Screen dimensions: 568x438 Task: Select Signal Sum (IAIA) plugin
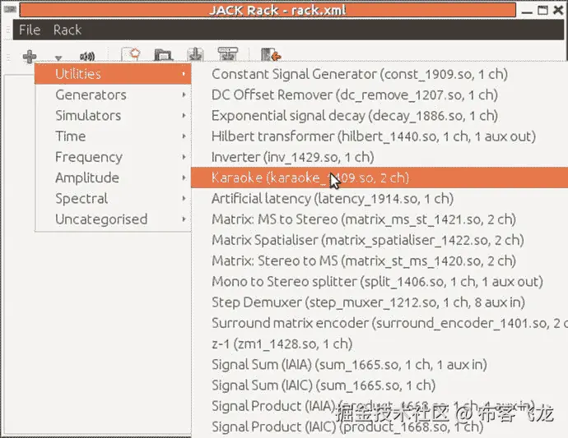pos(379,365)
